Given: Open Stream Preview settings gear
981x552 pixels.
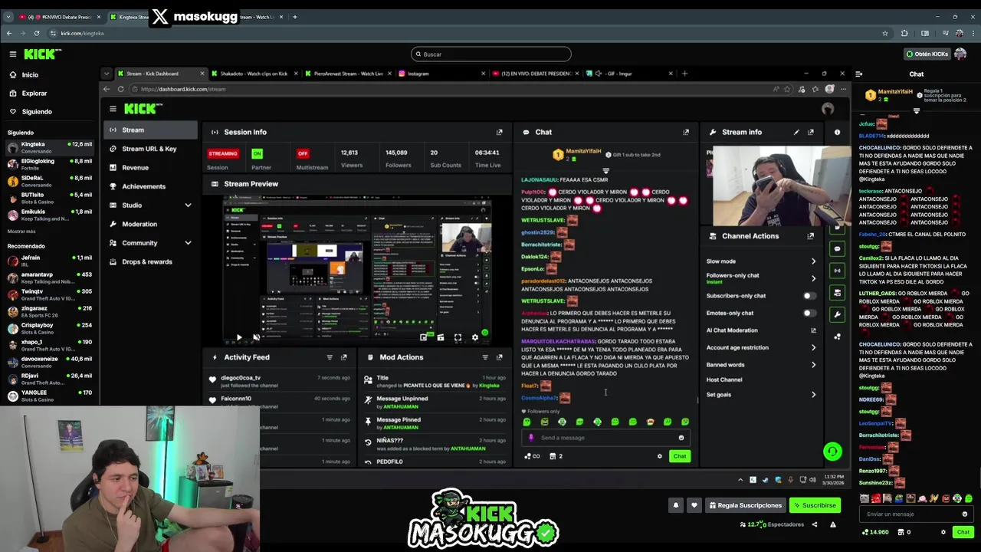Looking at the screenshot, I should (474, 337).
